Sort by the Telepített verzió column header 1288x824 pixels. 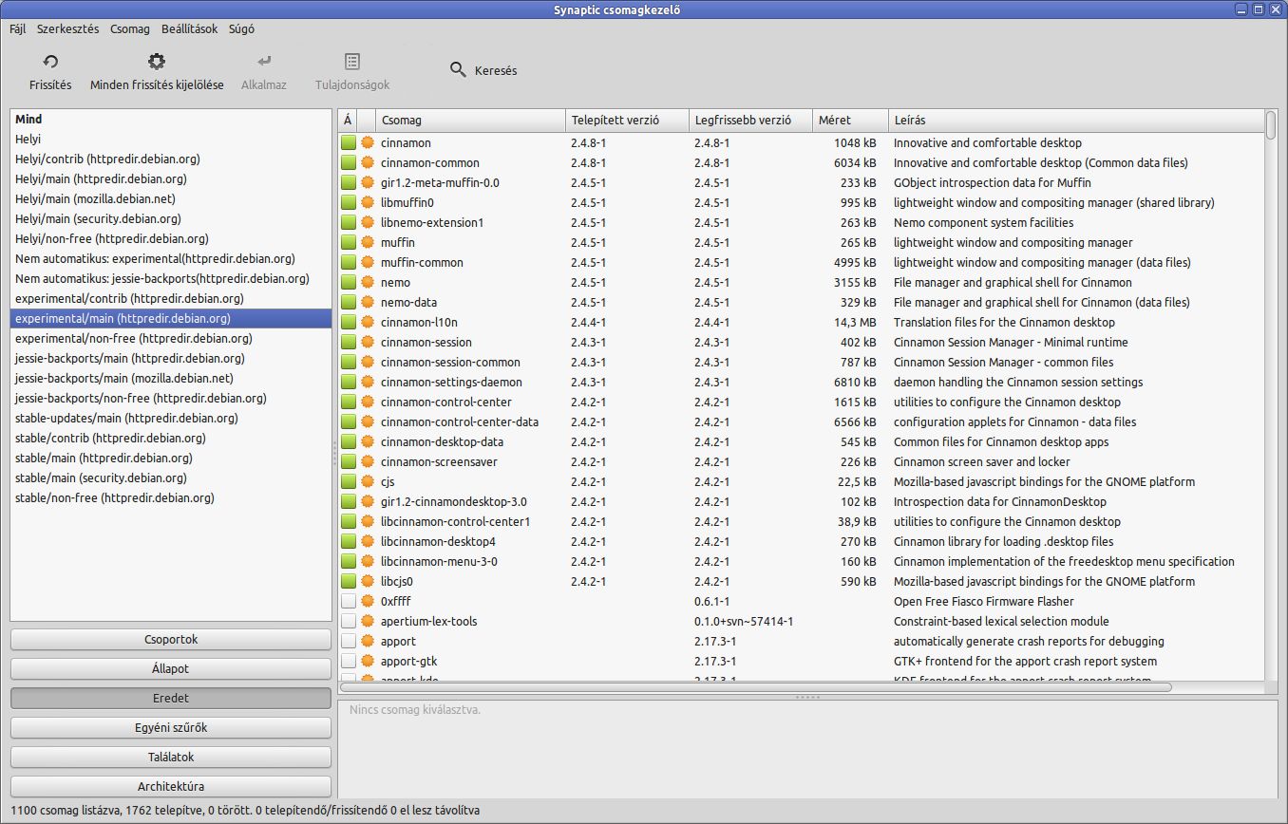pyautogui.click(x=627, y=121)
